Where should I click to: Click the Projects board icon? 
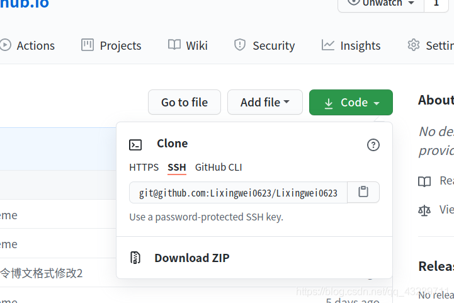(87, 45)
